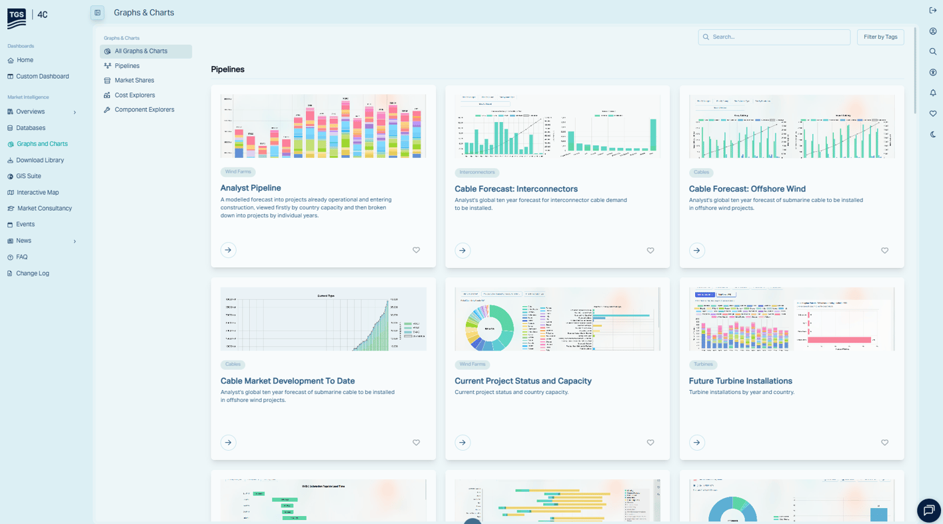Click the right sidebar magnifier search icon
943x524 pixels.
(x=933, y=52)
